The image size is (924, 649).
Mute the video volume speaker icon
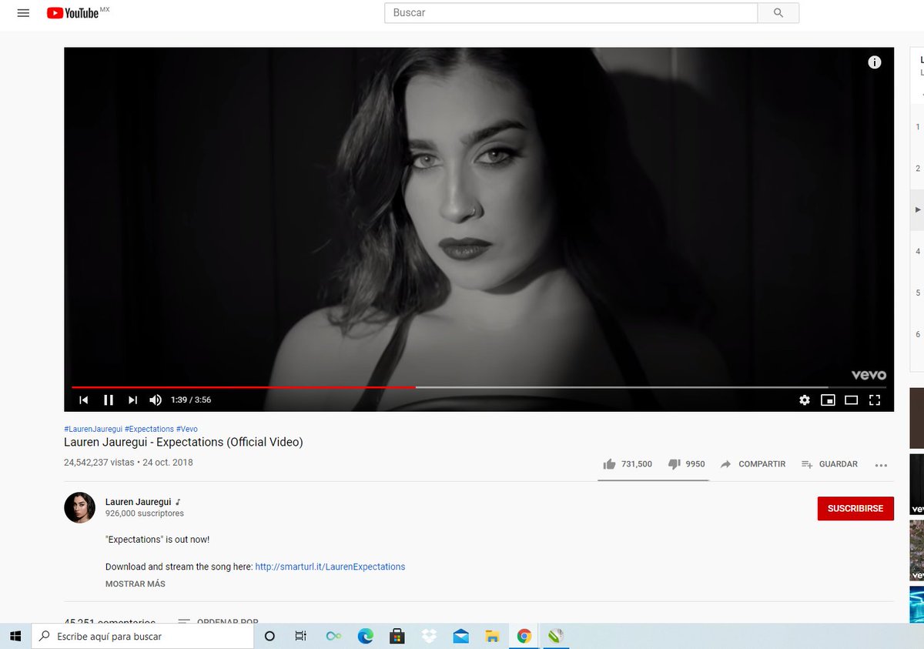pos(156,400)
